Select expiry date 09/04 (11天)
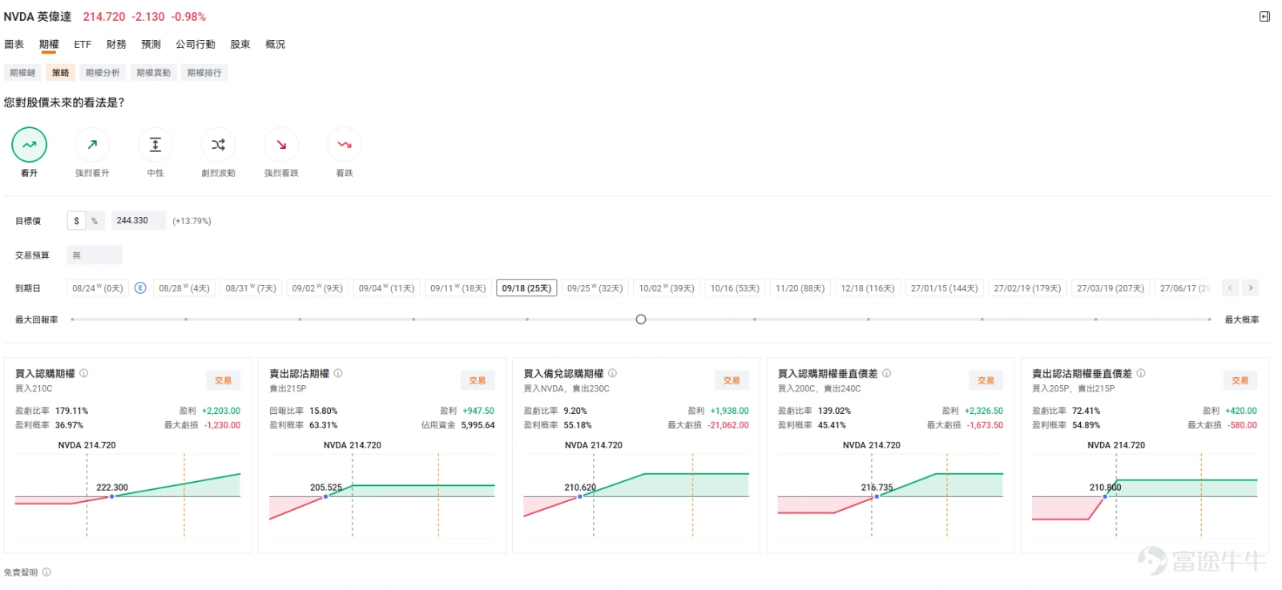The image size is (1282, 590). pos(386,288)
